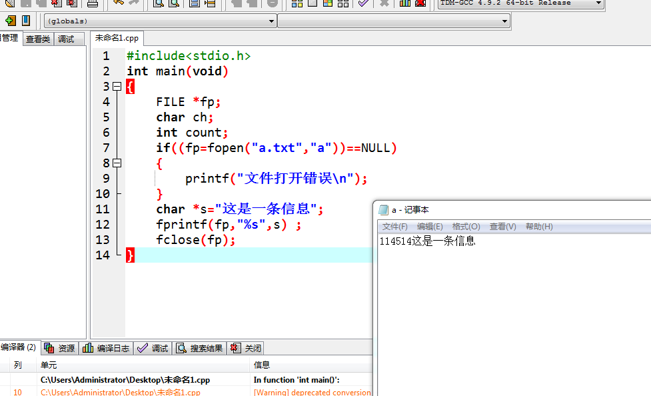Click the closing brace on line 14
This screenshot has width=651, height=396.
[131, 255]
